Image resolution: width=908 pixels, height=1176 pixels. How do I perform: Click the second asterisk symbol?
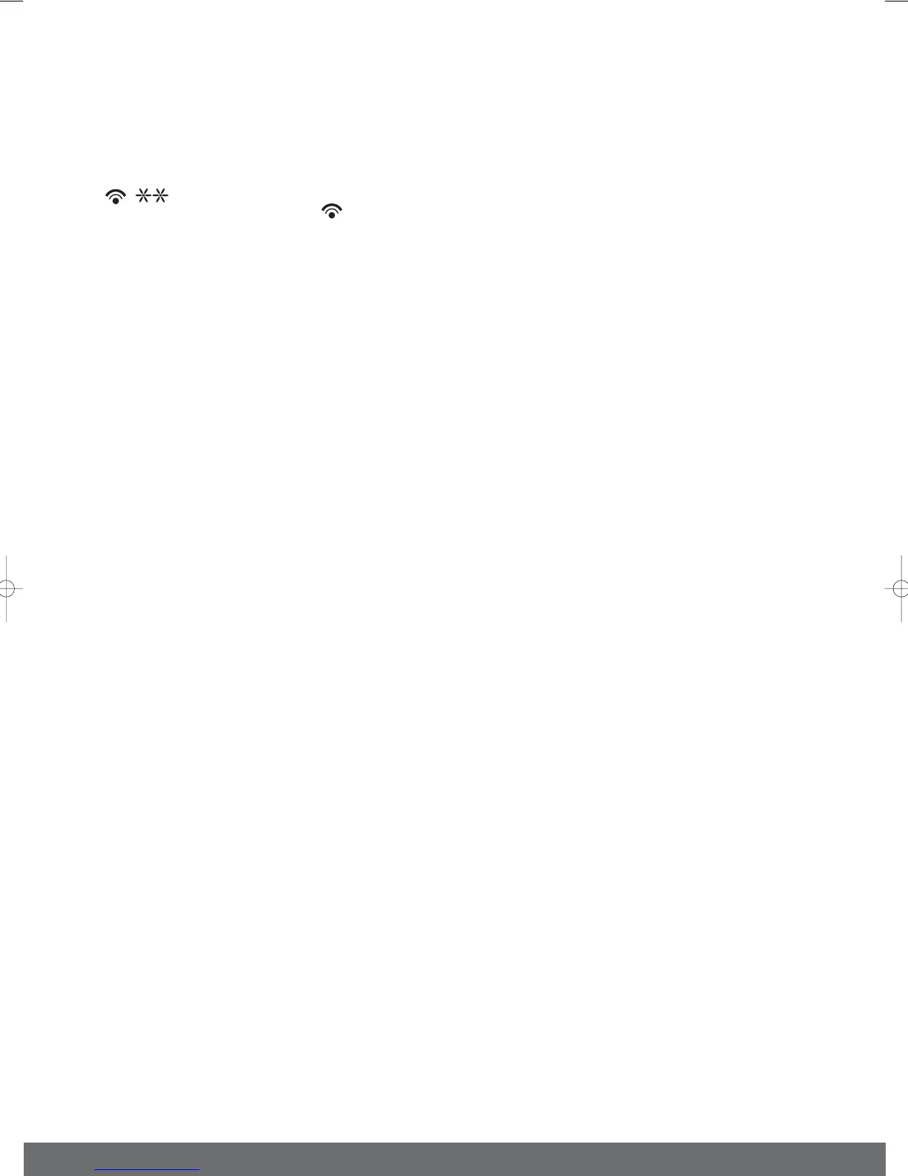pos(161,197)
